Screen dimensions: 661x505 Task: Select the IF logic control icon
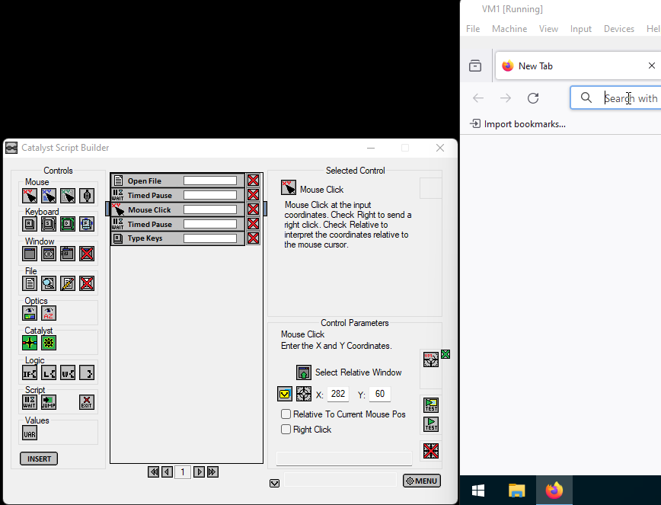pyautogui.click(x=29, y=372)
